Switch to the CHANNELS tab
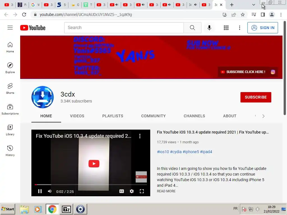The width and height of the screenshot is (287, 215). pyautogui.click(x=195, y=116)
